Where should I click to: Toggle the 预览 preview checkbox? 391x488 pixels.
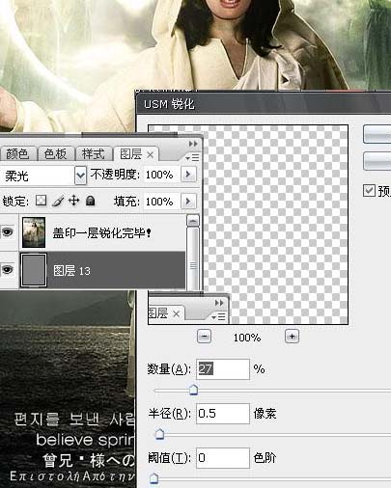[369, 190]
